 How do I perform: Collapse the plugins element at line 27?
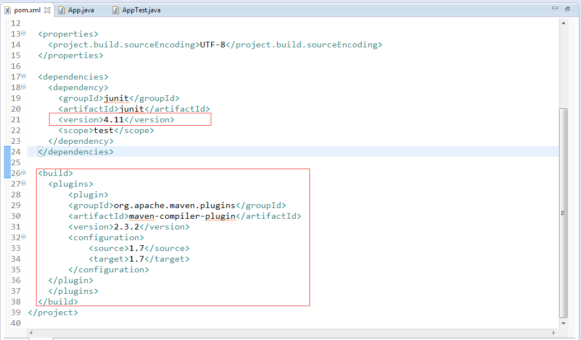coord(24,183)
